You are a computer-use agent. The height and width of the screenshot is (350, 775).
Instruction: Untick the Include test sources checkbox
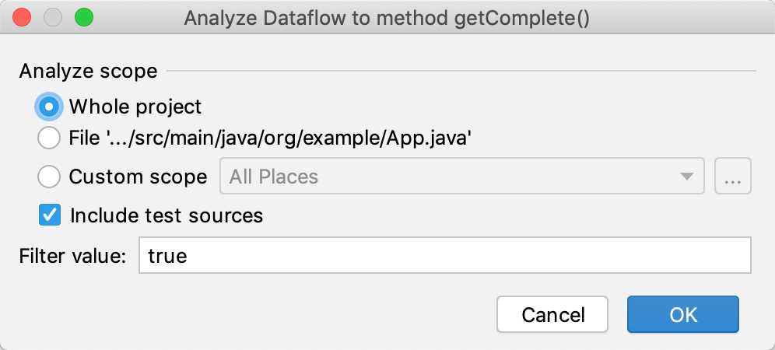(x=51, y=215)
